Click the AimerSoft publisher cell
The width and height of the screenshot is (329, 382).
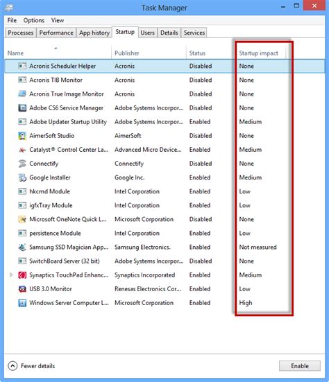pos(128,136)
